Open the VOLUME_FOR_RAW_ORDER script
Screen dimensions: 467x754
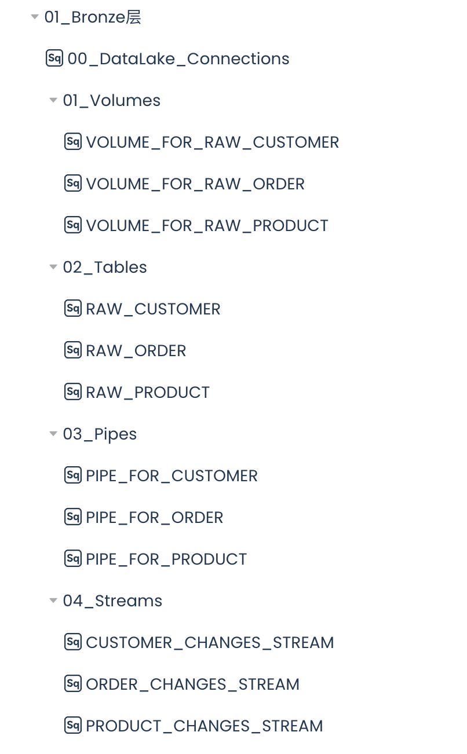point(195,184)
